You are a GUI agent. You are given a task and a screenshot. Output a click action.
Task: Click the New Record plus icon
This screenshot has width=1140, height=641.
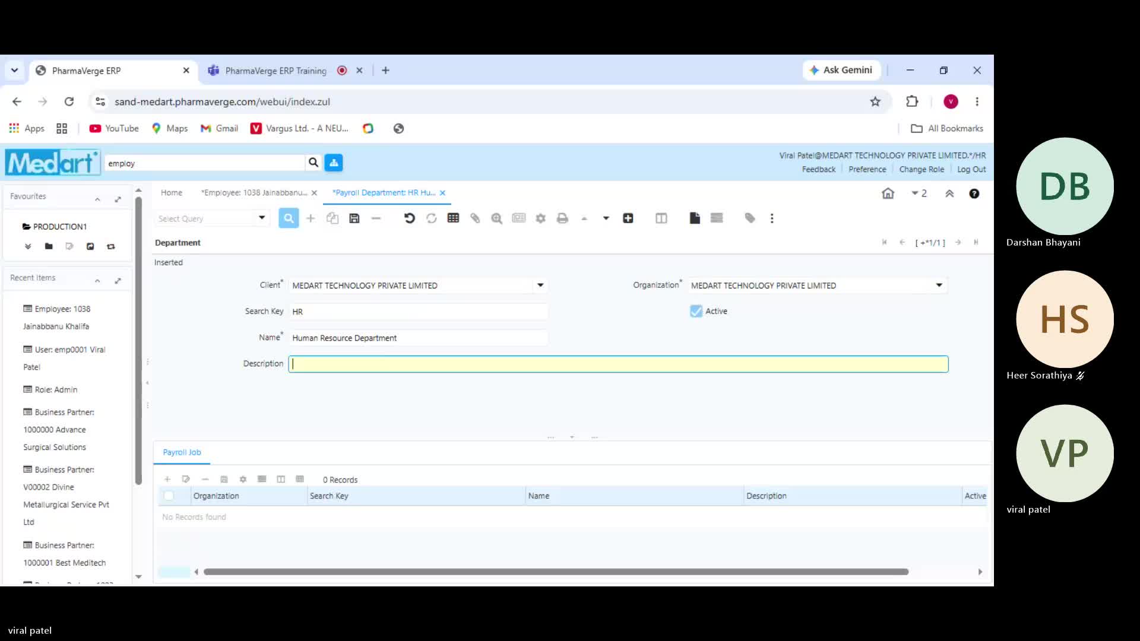tap(311, 218)
